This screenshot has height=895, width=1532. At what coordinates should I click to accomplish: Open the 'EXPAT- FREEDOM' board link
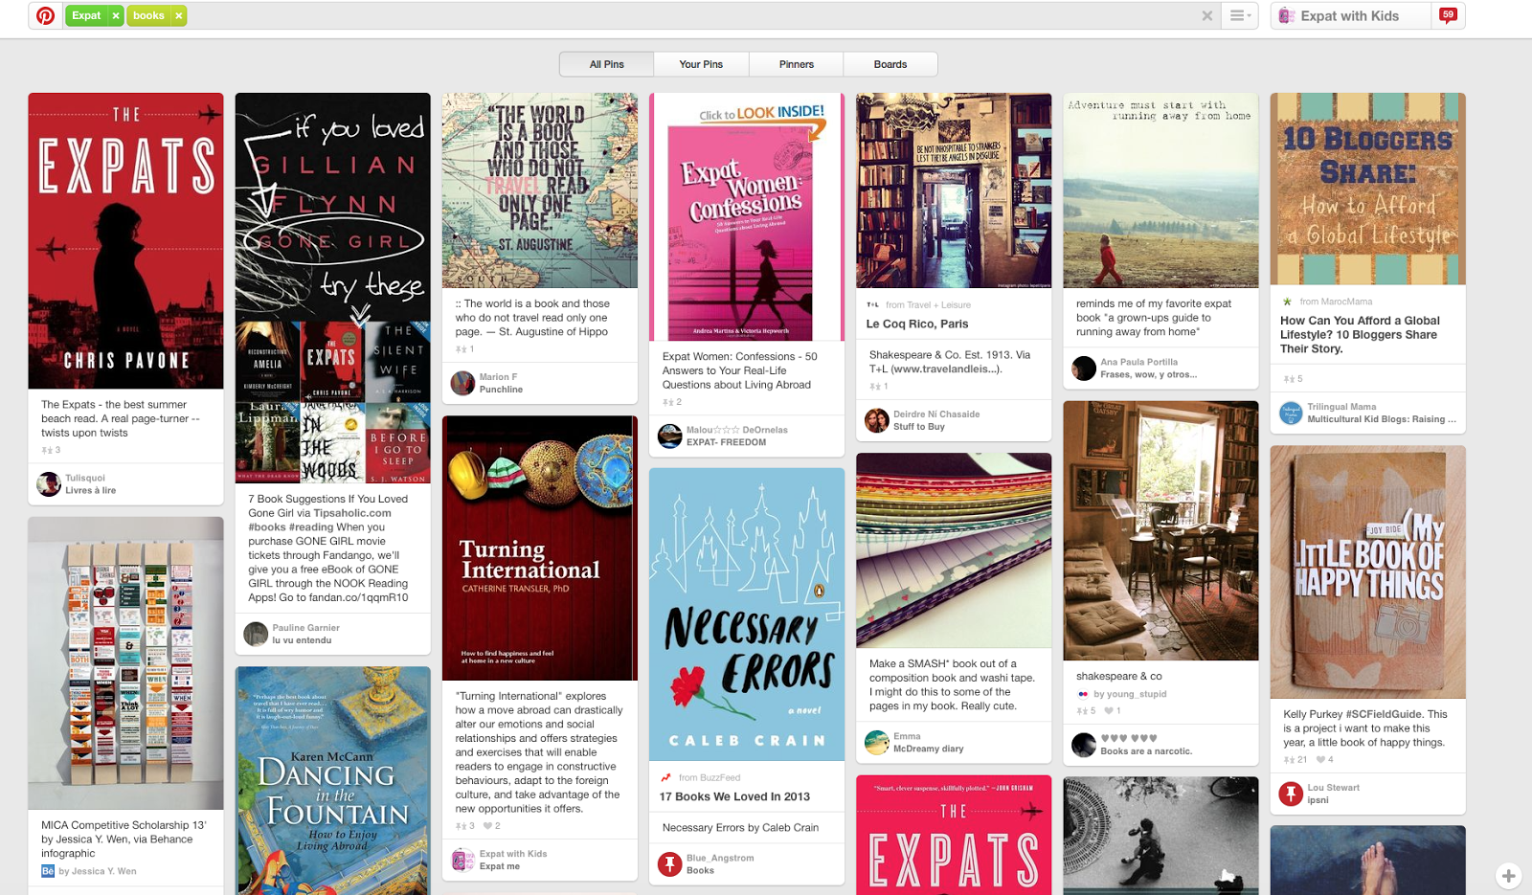point(726,442)
